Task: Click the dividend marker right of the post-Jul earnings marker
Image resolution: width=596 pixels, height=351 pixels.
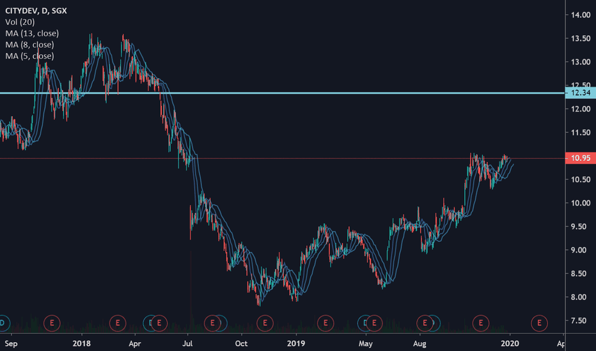Action: click(224, 324)
